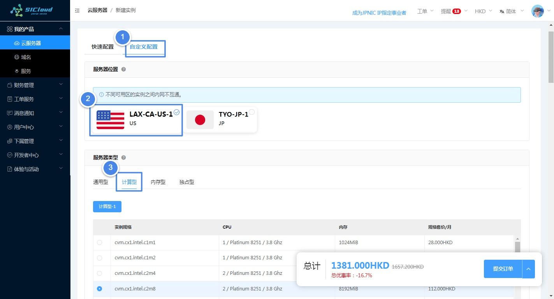Image resolution: width=554 pixels, height=299 pixels.
Task: Choose the TYO-JP-1 server location
Action: pos(220,119)
